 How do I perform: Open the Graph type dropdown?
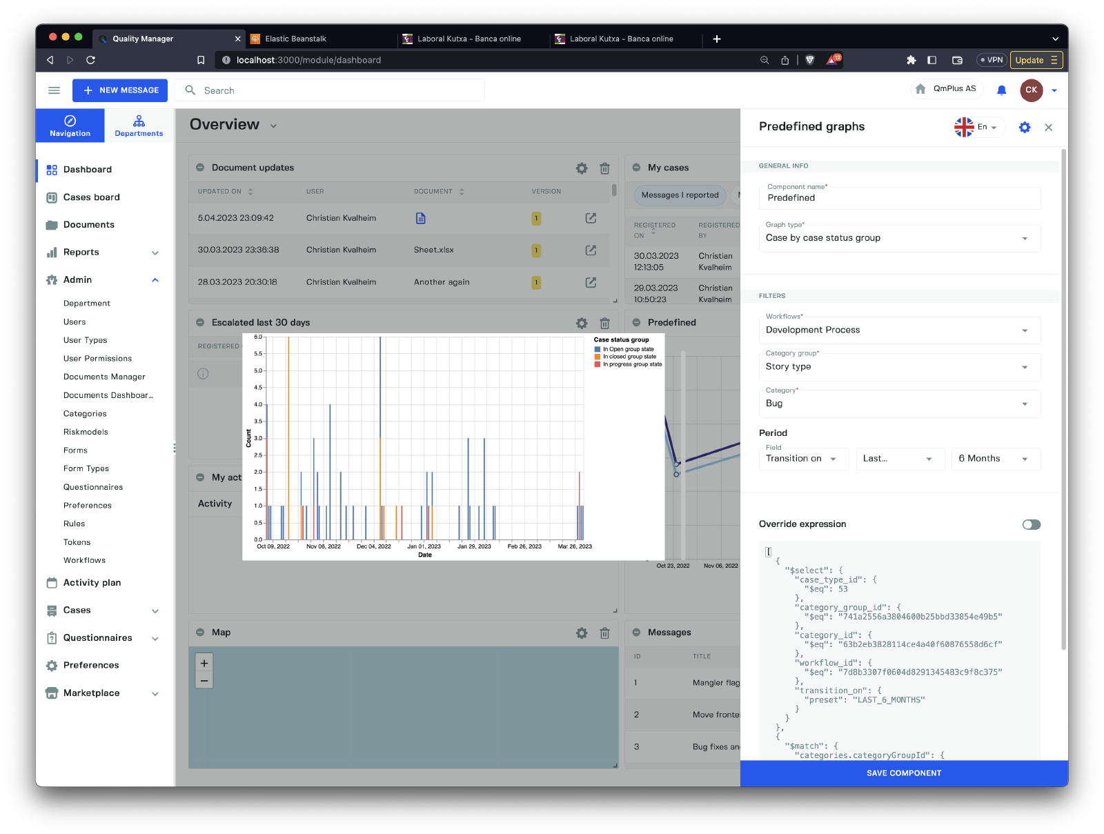click(899, 238)
